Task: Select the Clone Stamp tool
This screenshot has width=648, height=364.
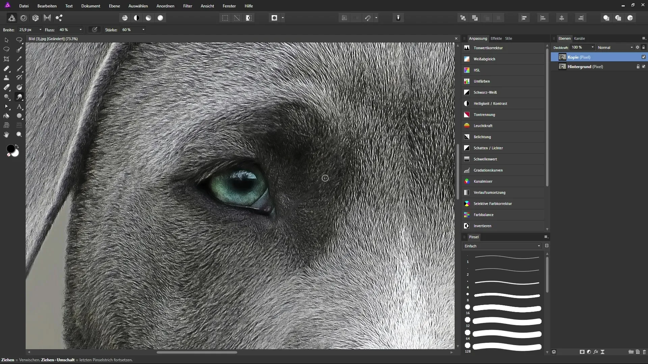Action: coord(6,78)
